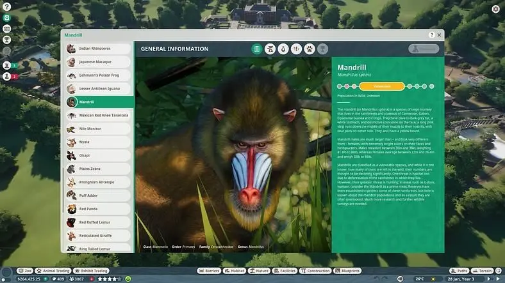Open the Construction build menu
The image size is (505, 283).
point(315,271)
